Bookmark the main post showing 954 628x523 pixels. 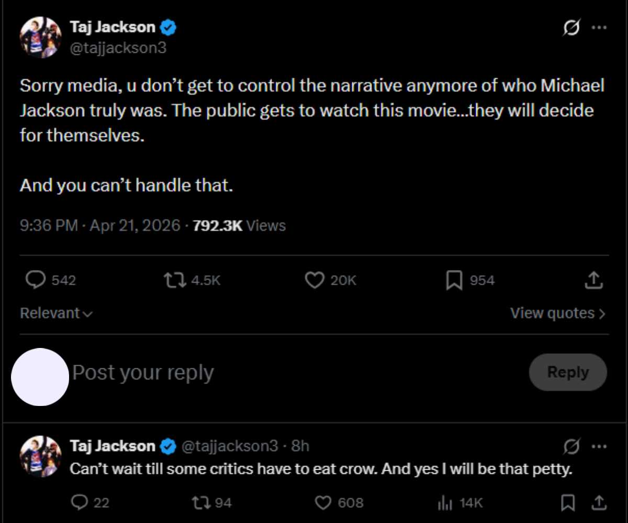(453, 281)
